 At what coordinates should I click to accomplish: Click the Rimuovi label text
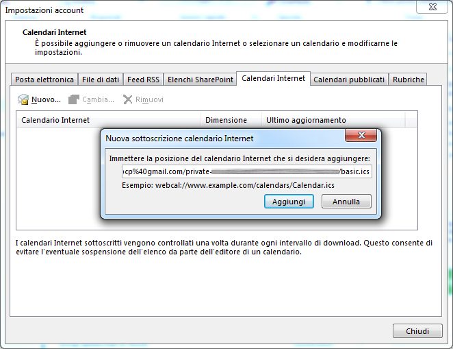(x=149, y=100)
